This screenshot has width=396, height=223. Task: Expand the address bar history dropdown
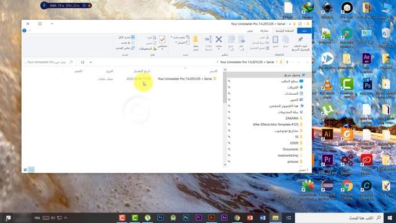[x=91, y=62]
